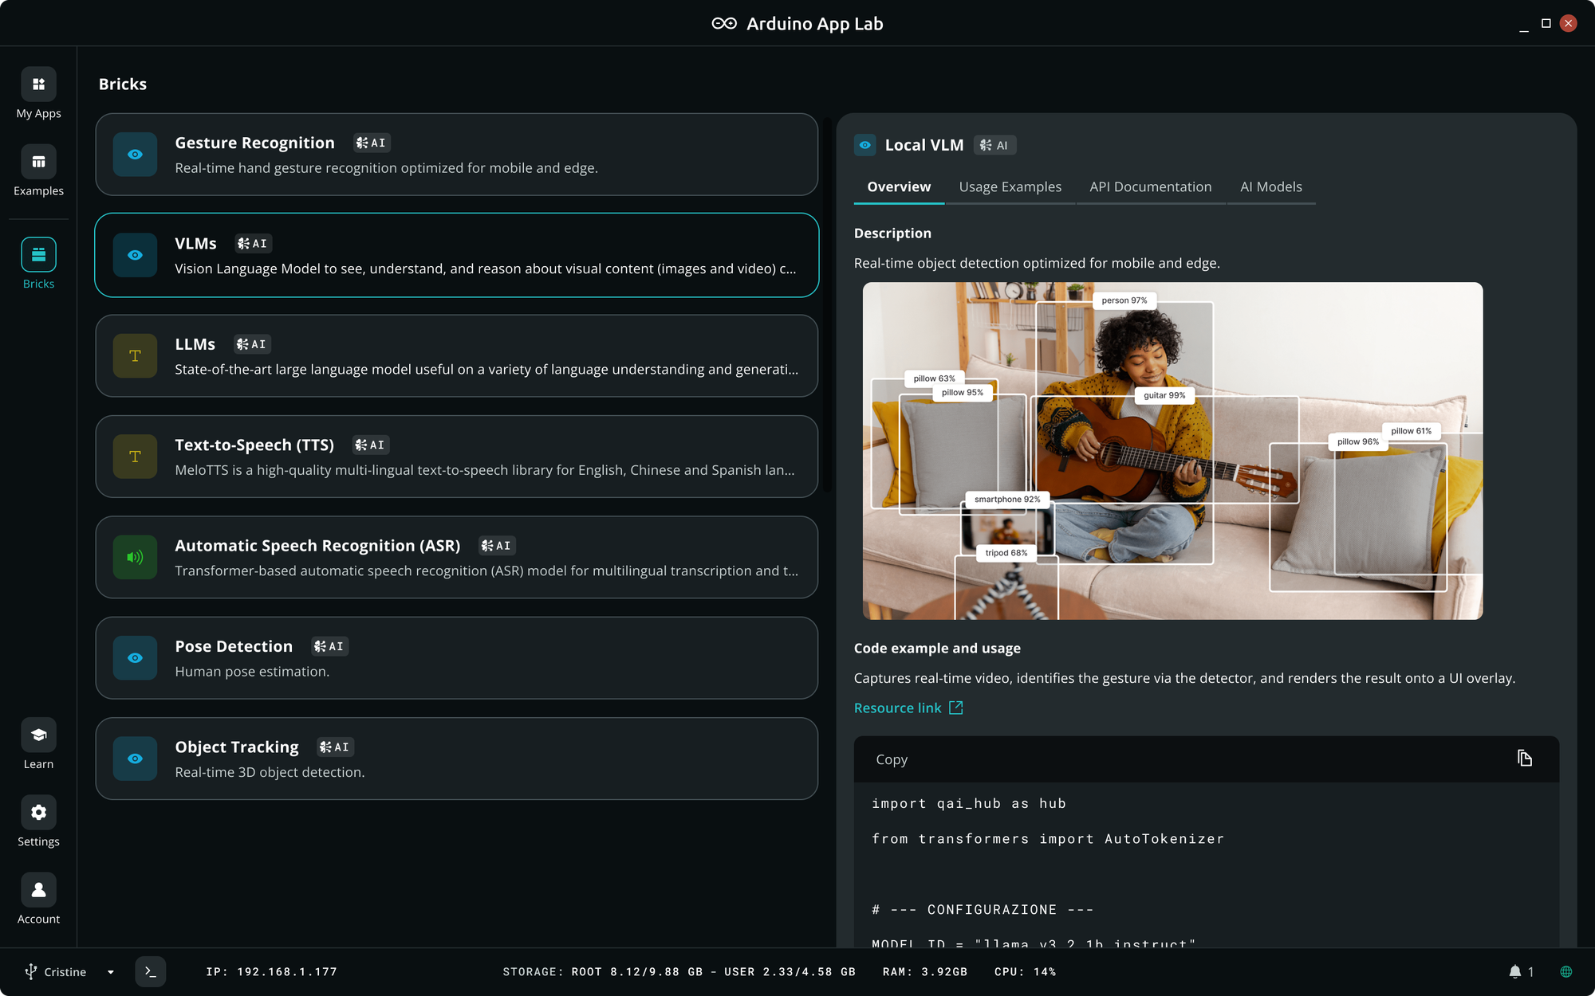Open the My Apps sidebar icon
Viewport: 1595px width, 996px height.
click(x=38, y=84)
